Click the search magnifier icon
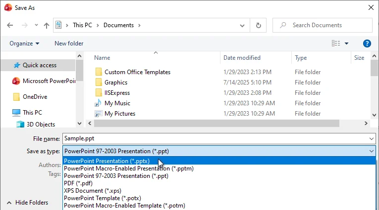The image size is (379, 210). [x=283, y=25]
